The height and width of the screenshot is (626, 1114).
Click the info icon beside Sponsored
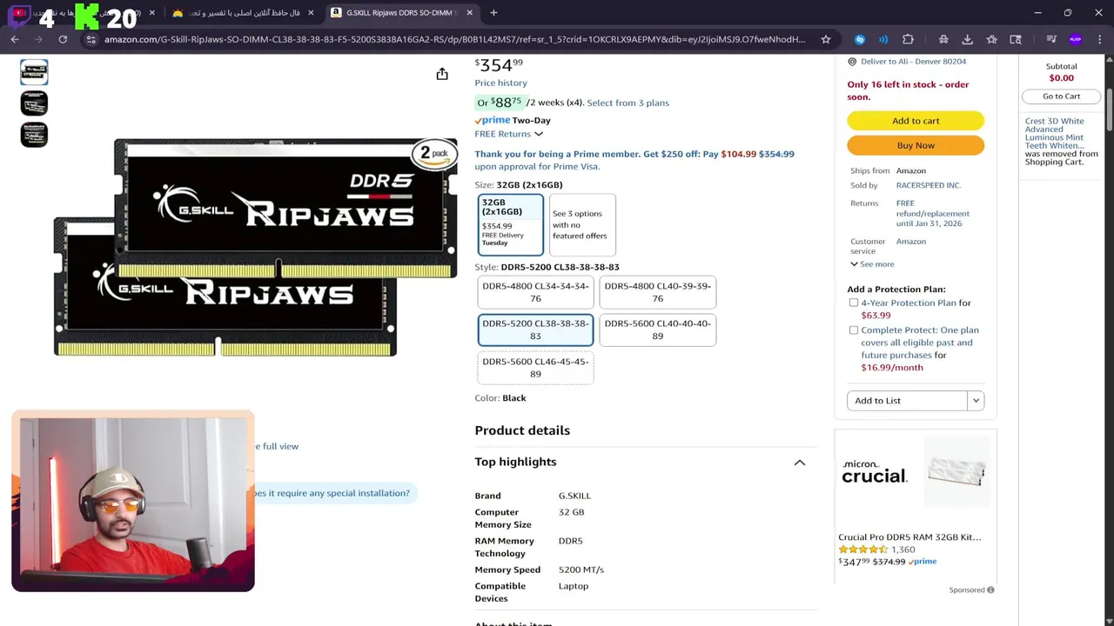[990, 589]
